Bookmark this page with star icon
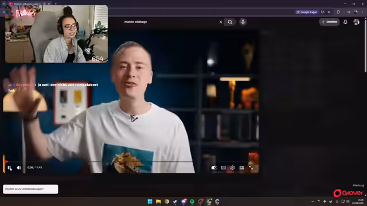The height and width of the screenshot is (206, 367). pyautogui.click(x=329, y=12)
